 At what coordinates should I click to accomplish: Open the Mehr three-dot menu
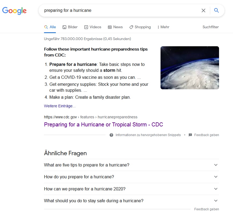tap(163, 27)
